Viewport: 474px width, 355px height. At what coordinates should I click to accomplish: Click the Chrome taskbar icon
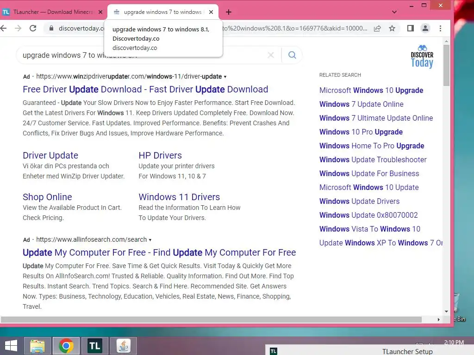click(x=66, y=346)
